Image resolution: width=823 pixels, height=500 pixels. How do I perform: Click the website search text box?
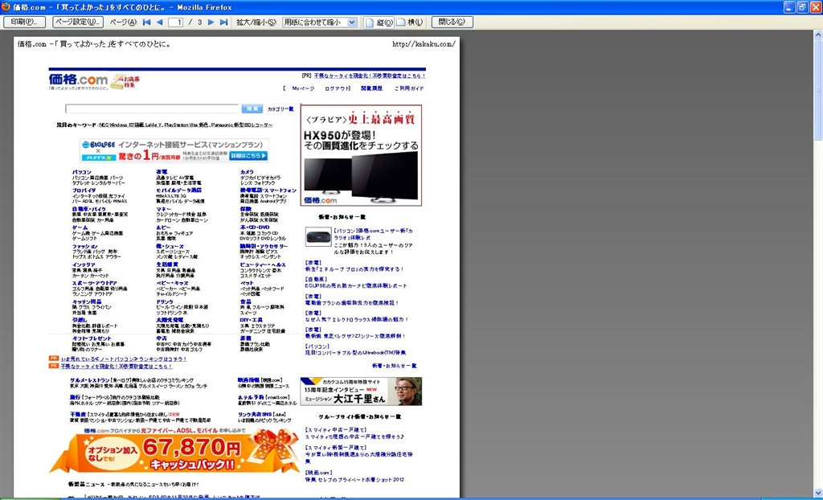point(152,109)
